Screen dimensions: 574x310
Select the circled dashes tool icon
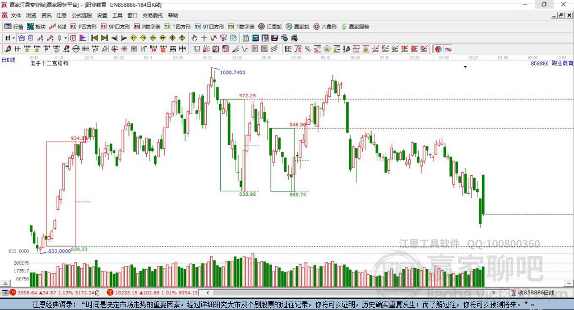(x=76, y=49)
